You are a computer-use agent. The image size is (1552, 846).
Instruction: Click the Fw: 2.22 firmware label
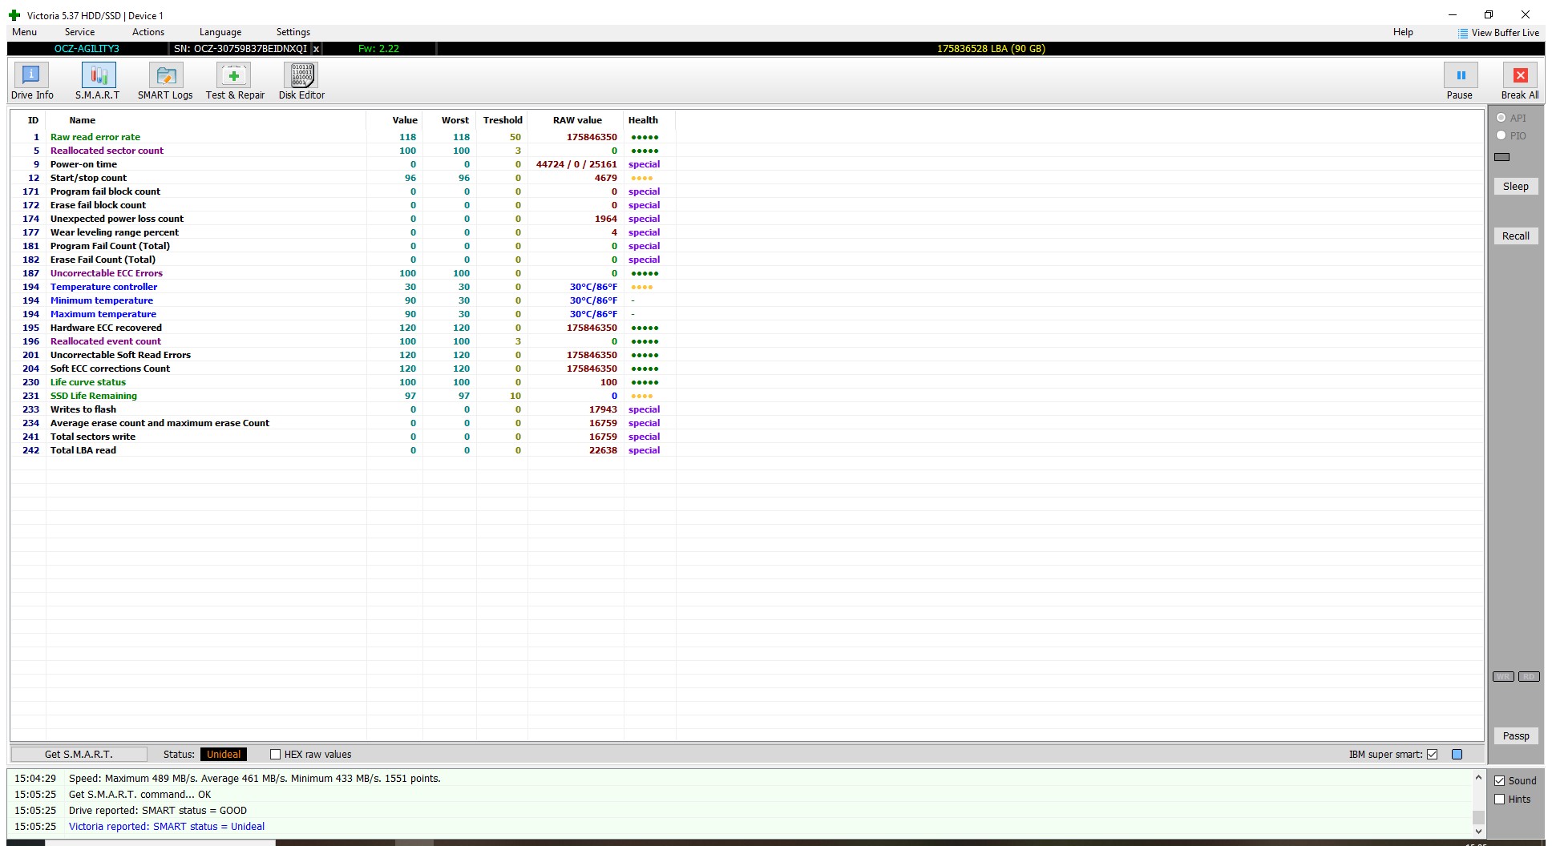[x=378, y=49]
